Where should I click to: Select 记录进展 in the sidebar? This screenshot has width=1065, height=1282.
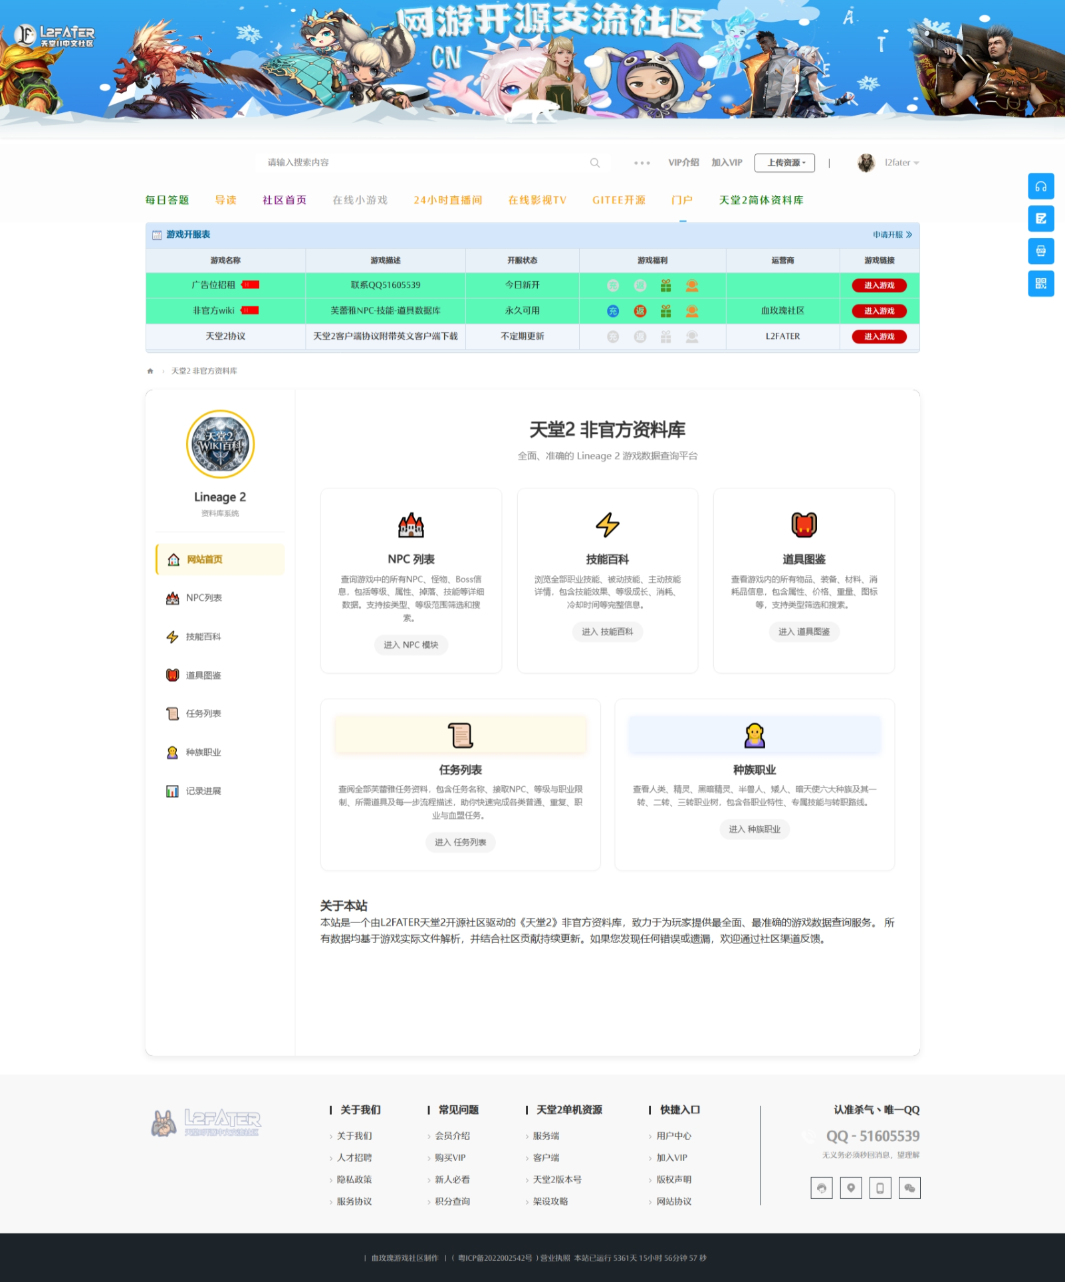pyautogui.click(x=220, y=791)
